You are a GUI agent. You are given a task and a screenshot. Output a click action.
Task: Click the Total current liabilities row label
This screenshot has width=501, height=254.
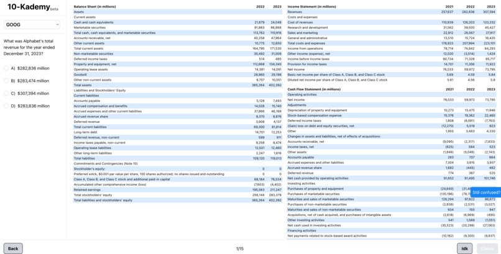[90, 127]
